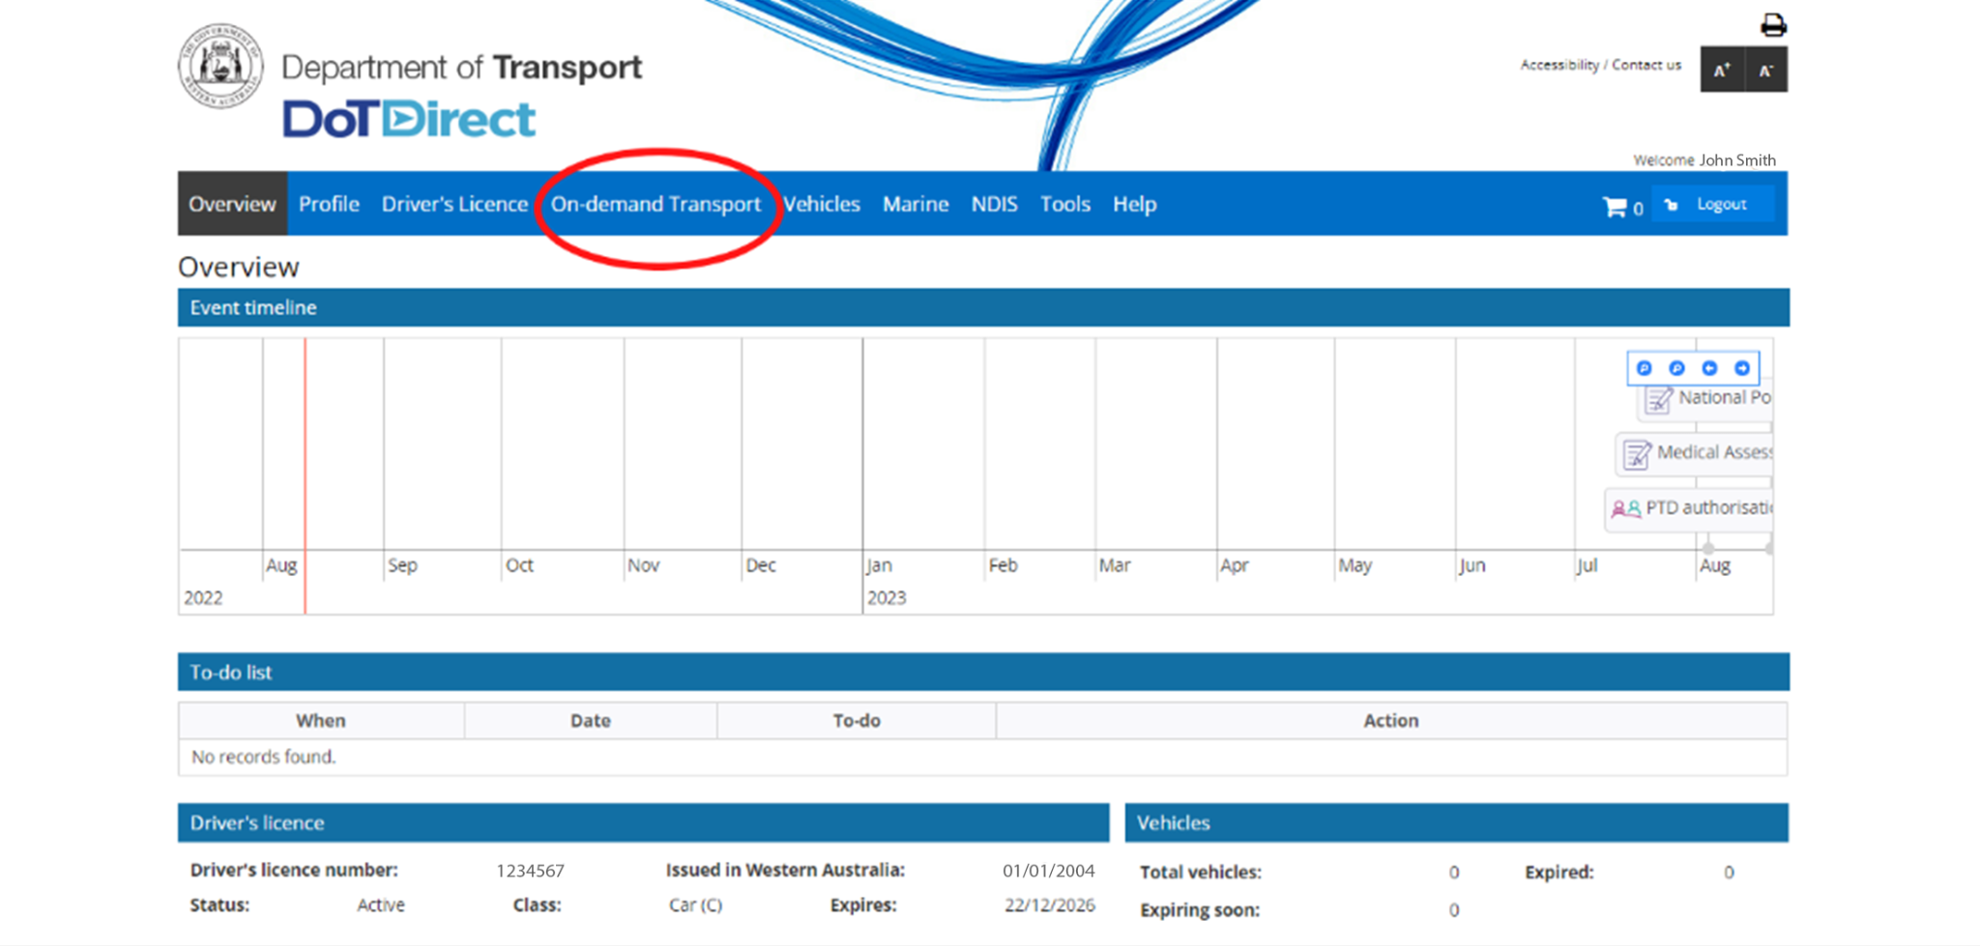This screenshot has width=1980, height=946.
Task: Go to the Marine section
Action: click(915, 204)
